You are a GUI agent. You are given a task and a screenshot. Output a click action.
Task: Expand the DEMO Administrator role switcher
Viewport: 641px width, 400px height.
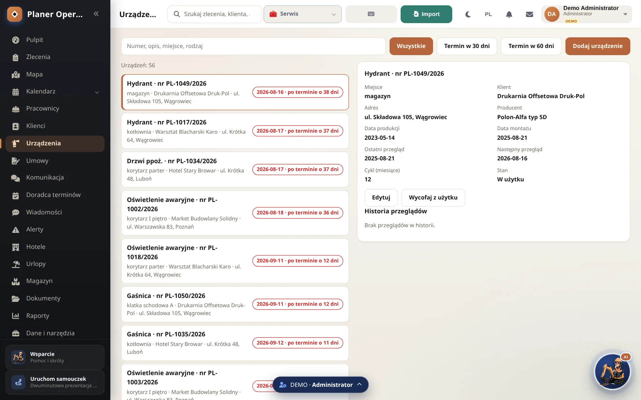(320, 385)
